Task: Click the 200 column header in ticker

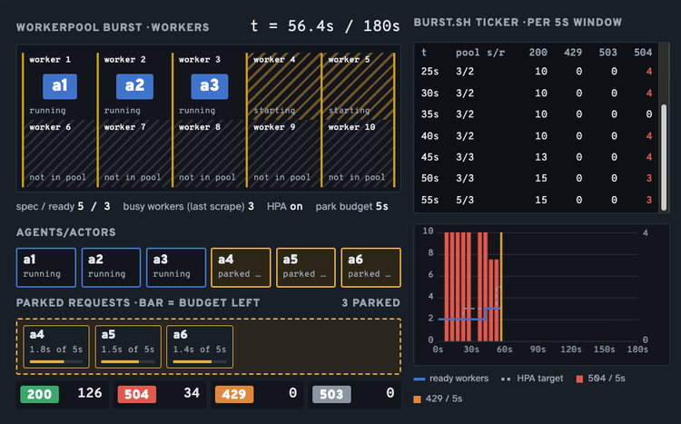Action: (x=538, y=53)
